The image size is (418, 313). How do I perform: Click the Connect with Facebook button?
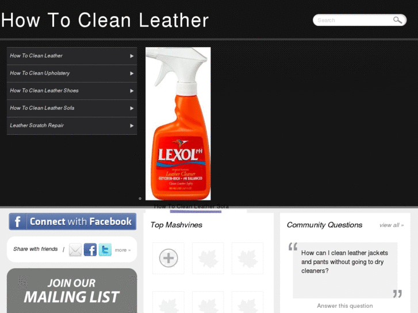click(72, 221)
